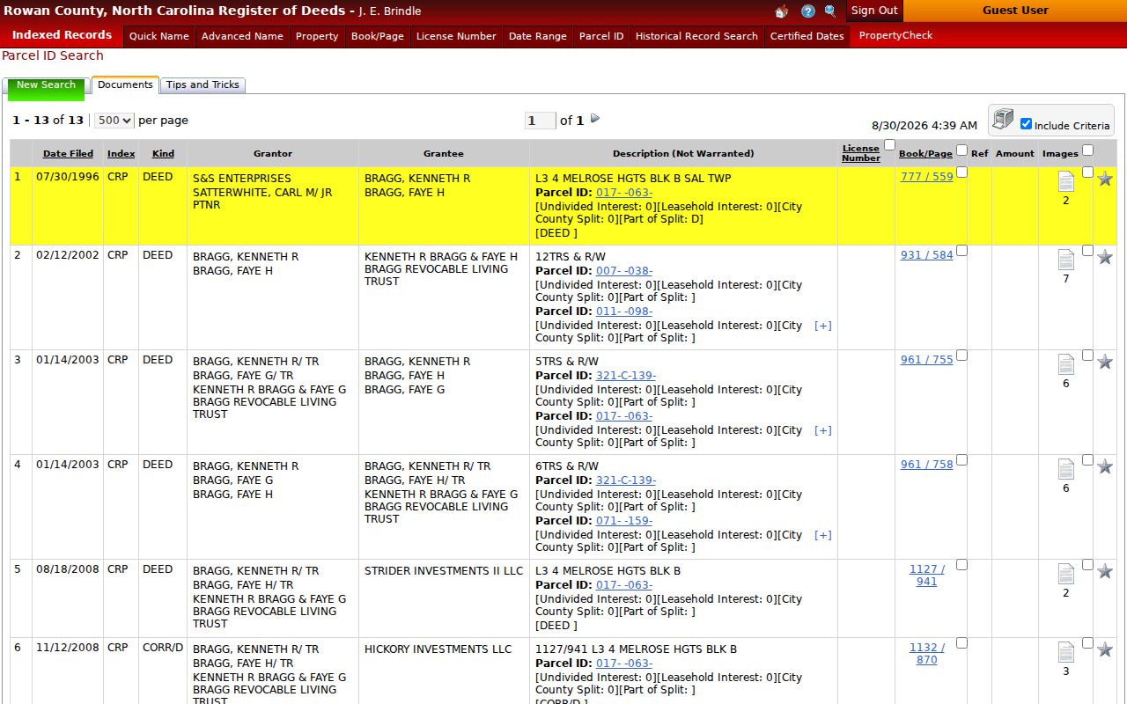Star the 02/12/2002 deed record

click(x=1105, y=258)
